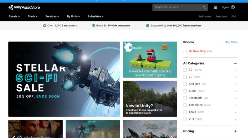Open the Tools menu in the navigation bar
Viewport: 248px width, 138px height.
click(x=33, y=16)
